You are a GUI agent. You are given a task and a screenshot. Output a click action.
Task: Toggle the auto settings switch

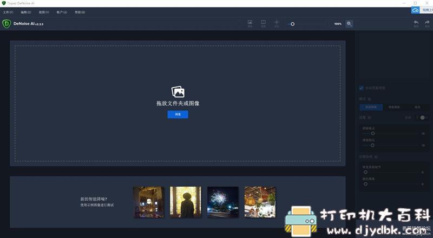[422, 117]
